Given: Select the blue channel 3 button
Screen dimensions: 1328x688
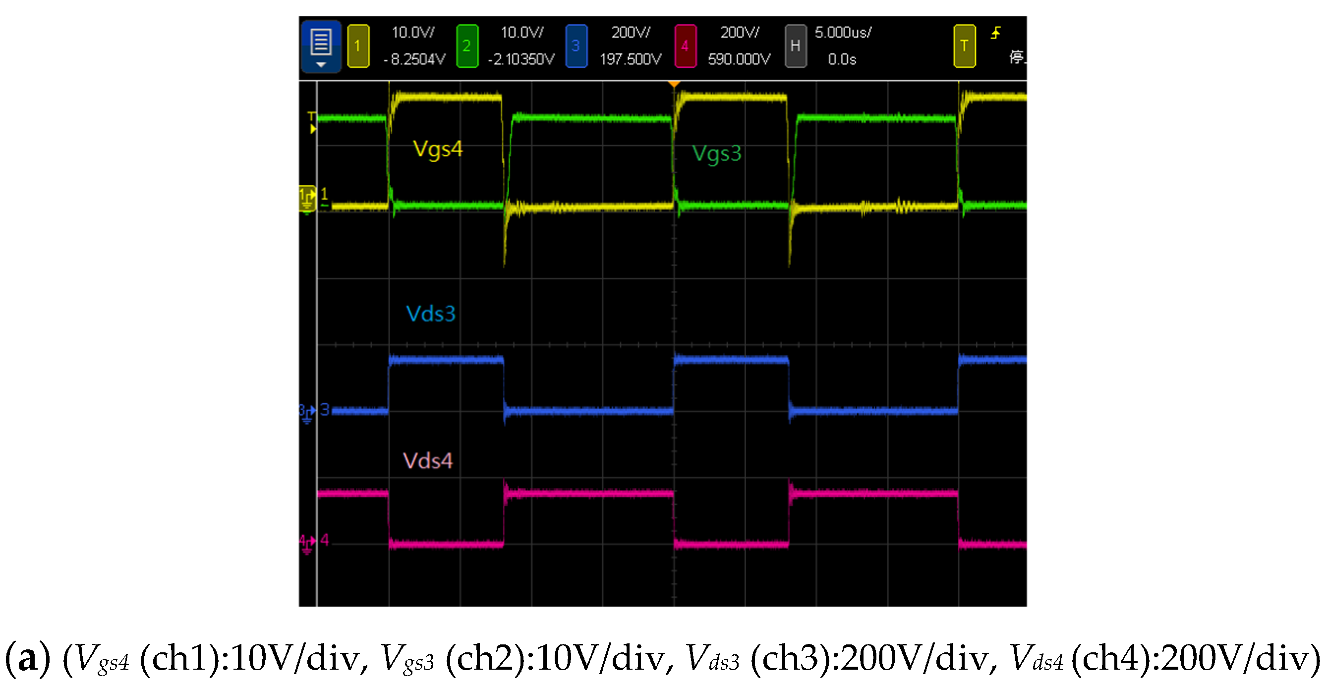Looking at the screenshot, I should pyautogui.click(x=576, y=46).
